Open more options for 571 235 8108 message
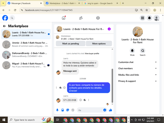 [89, 100]
